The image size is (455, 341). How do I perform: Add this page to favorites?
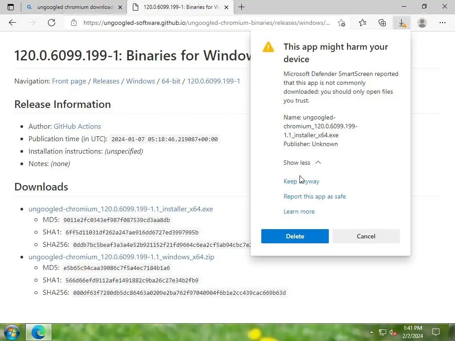342,23
